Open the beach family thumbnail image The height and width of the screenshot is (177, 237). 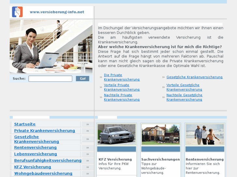point(205,134)
